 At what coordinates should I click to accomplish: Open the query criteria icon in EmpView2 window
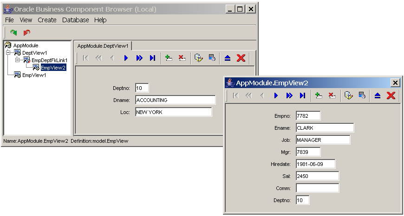pos(348,95)
